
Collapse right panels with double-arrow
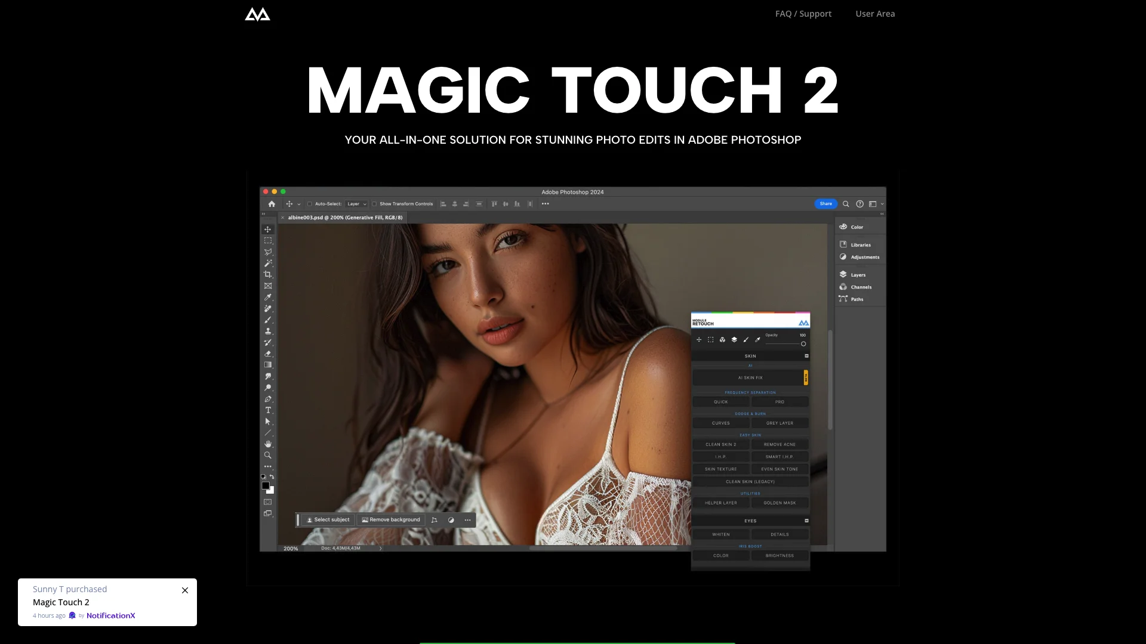point(882,214)
